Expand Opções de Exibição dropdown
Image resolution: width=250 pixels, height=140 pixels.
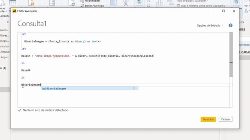click(x=210, y=25)
